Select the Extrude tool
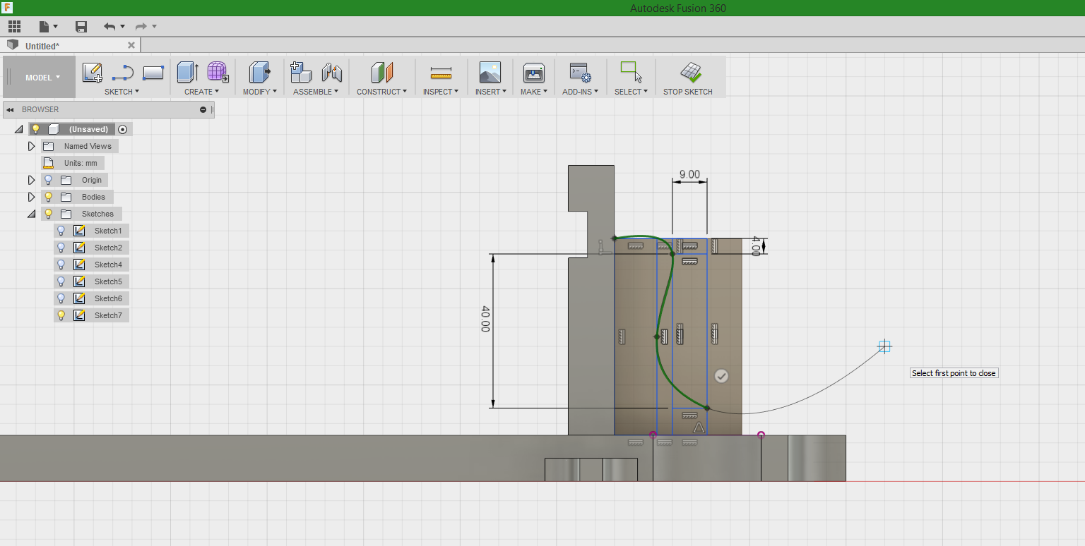The height and width of the screenshot is (546, 1085). click(188, 72)
